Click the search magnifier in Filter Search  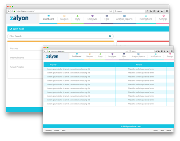(x=110, y=36)
